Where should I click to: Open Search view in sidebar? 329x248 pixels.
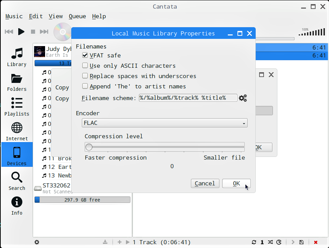coord(17,181)
